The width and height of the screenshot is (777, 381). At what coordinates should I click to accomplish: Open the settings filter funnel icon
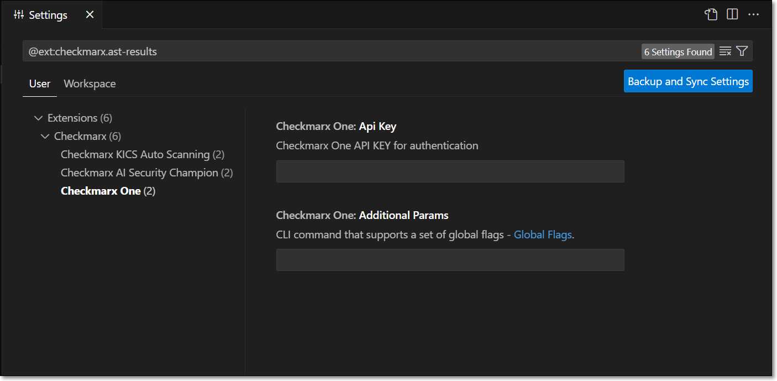tap(742, 51)
